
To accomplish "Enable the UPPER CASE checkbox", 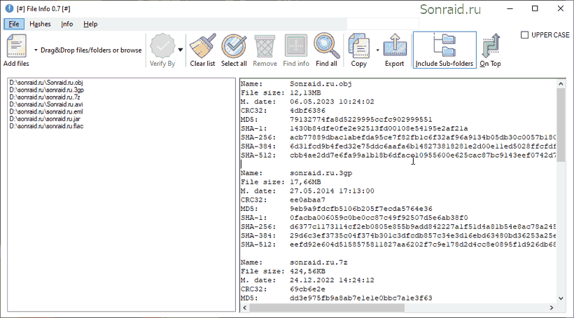I will 524,35.
